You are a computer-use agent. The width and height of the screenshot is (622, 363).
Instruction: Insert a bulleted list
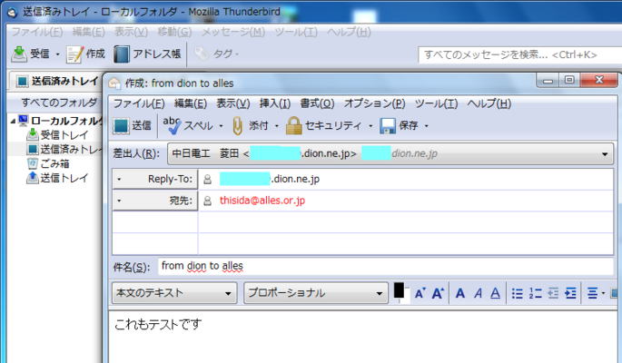pos(518,293)
